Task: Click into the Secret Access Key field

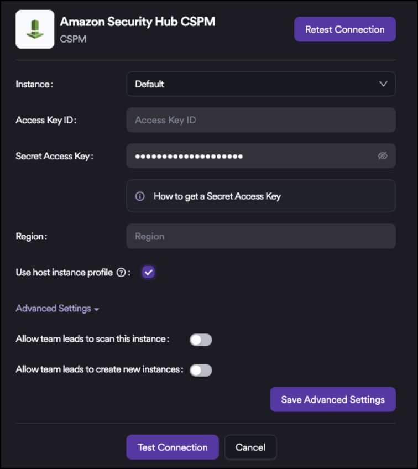Action: tap(249, 156)
